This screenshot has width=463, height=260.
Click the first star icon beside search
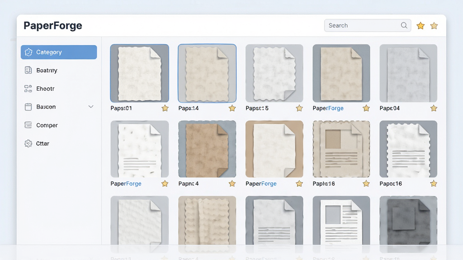point(420,26)
